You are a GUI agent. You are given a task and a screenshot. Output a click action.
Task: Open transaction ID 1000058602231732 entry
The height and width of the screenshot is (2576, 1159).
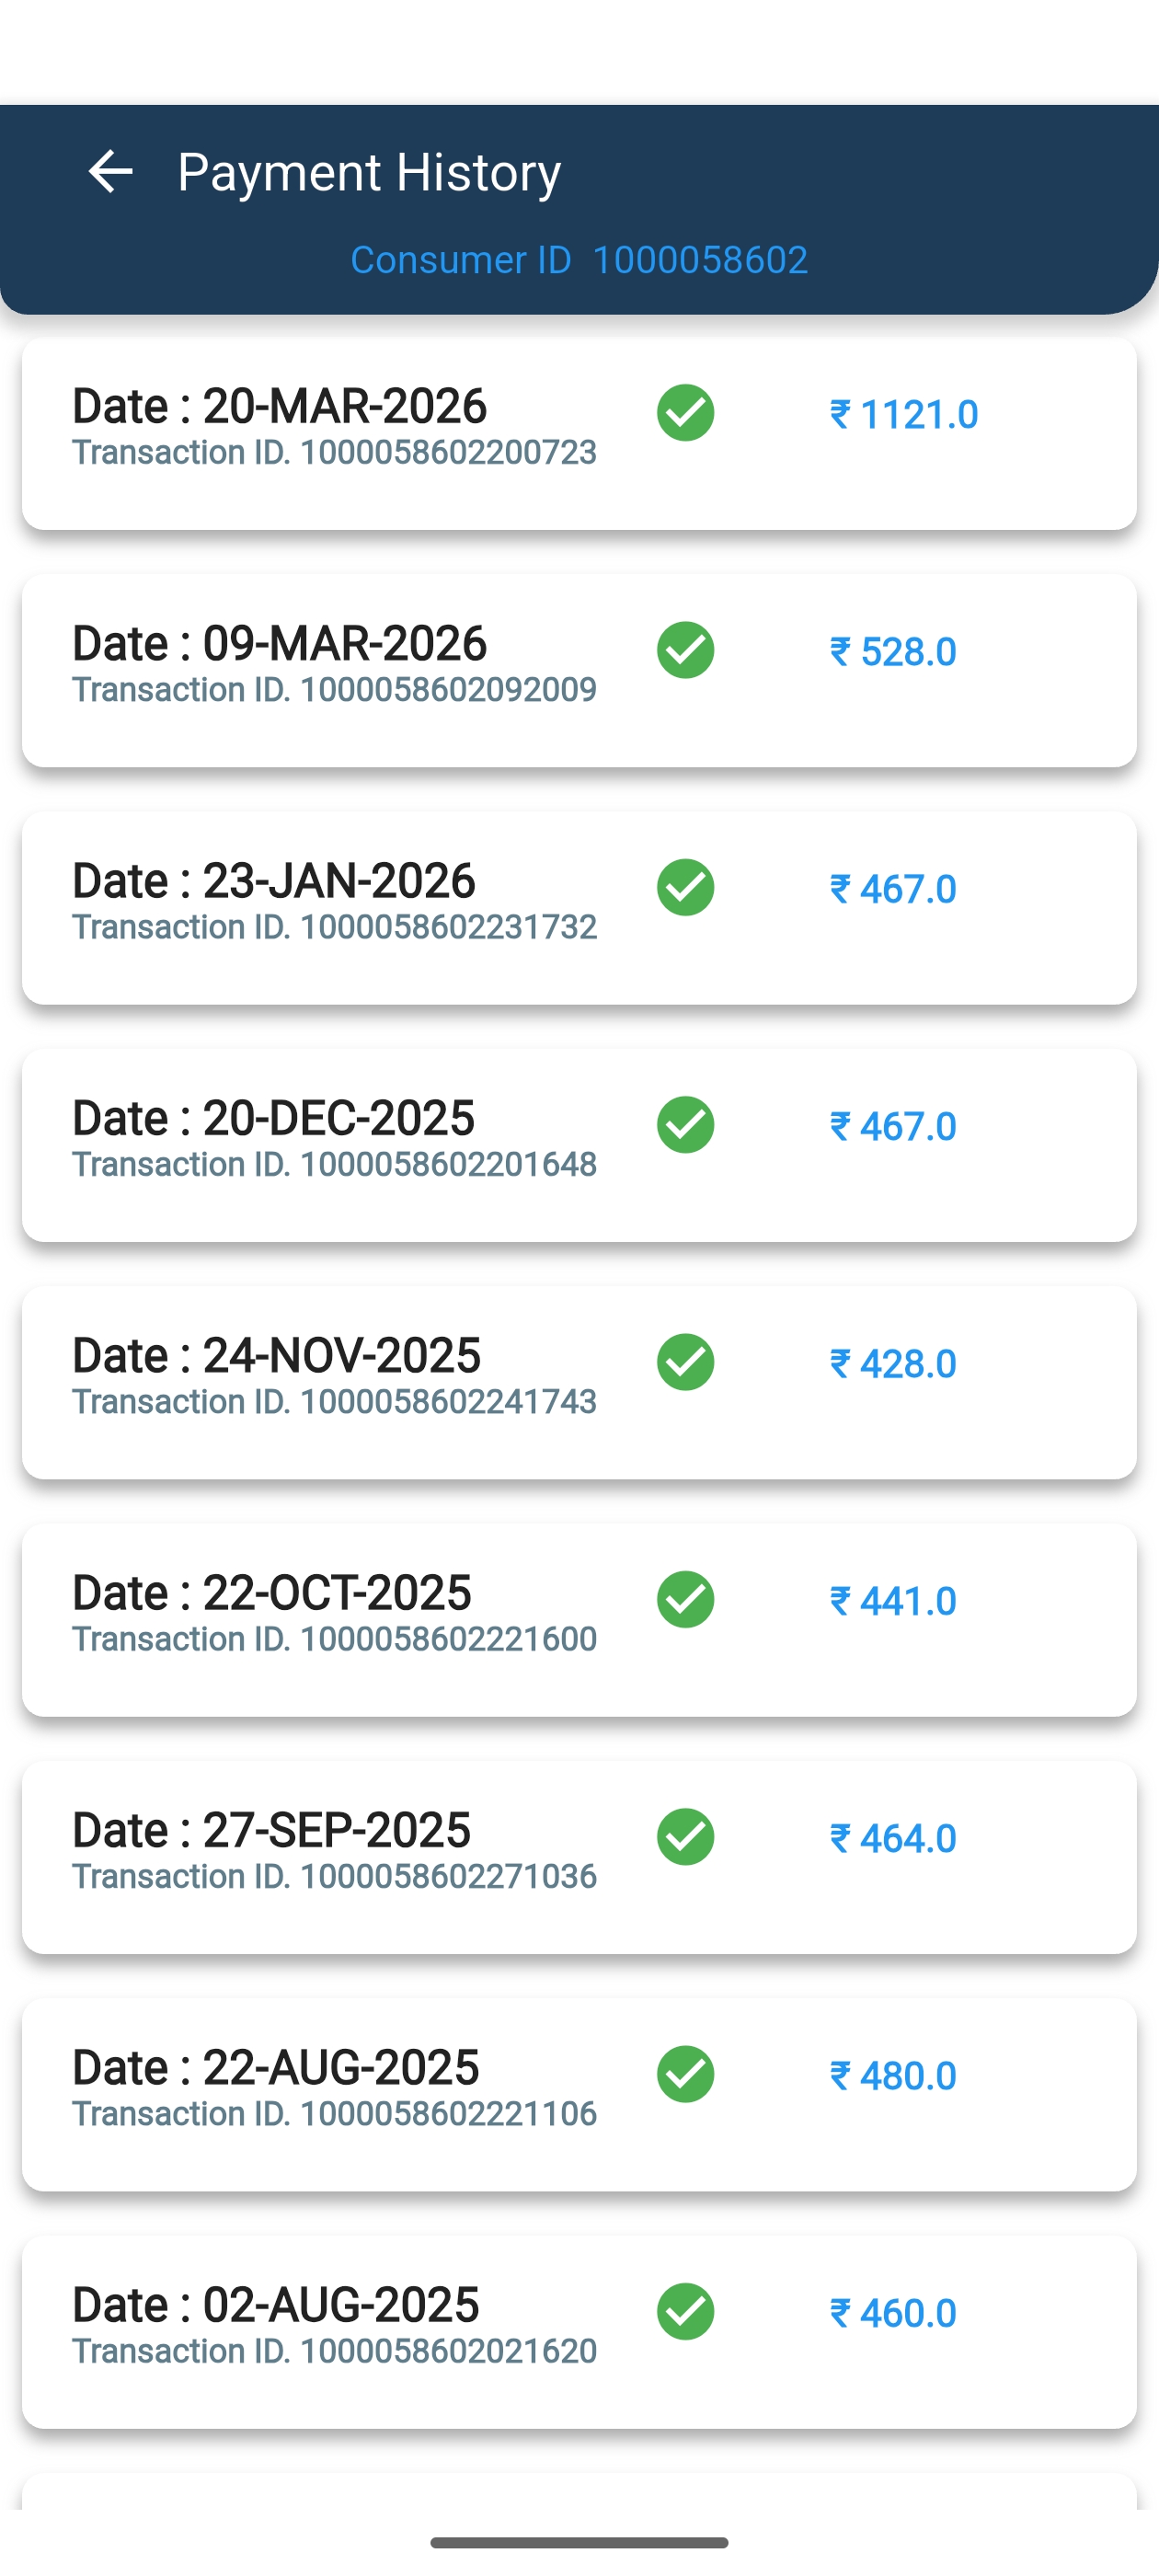334,927
